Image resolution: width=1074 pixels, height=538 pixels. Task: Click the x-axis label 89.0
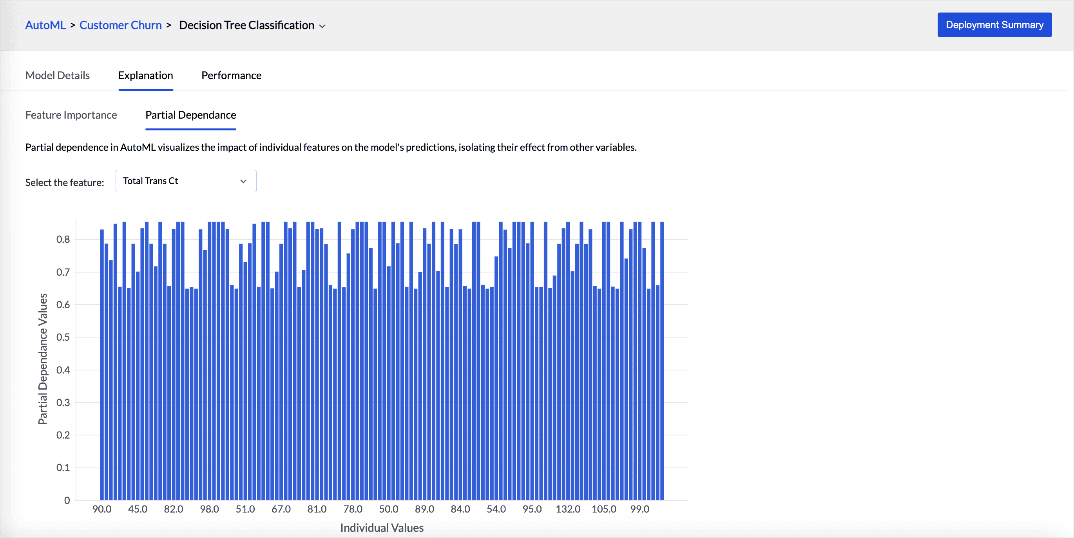point(424,509)
